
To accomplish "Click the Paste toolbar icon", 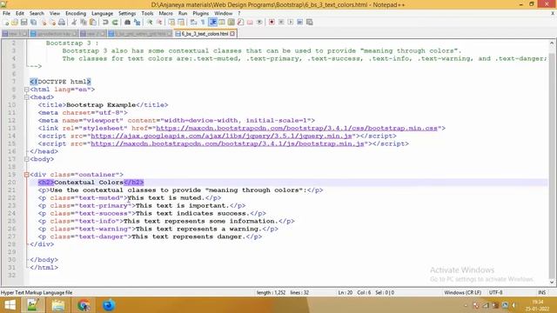I will [93, 23].
